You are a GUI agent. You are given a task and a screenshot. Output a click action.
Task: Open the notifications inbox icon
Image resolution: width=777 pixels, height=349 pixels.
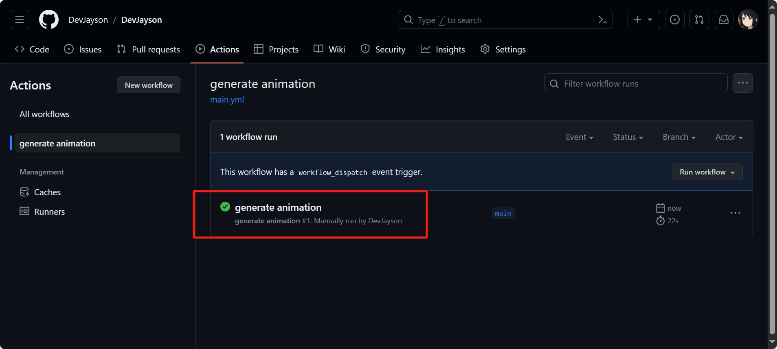[x=724, y=20]
